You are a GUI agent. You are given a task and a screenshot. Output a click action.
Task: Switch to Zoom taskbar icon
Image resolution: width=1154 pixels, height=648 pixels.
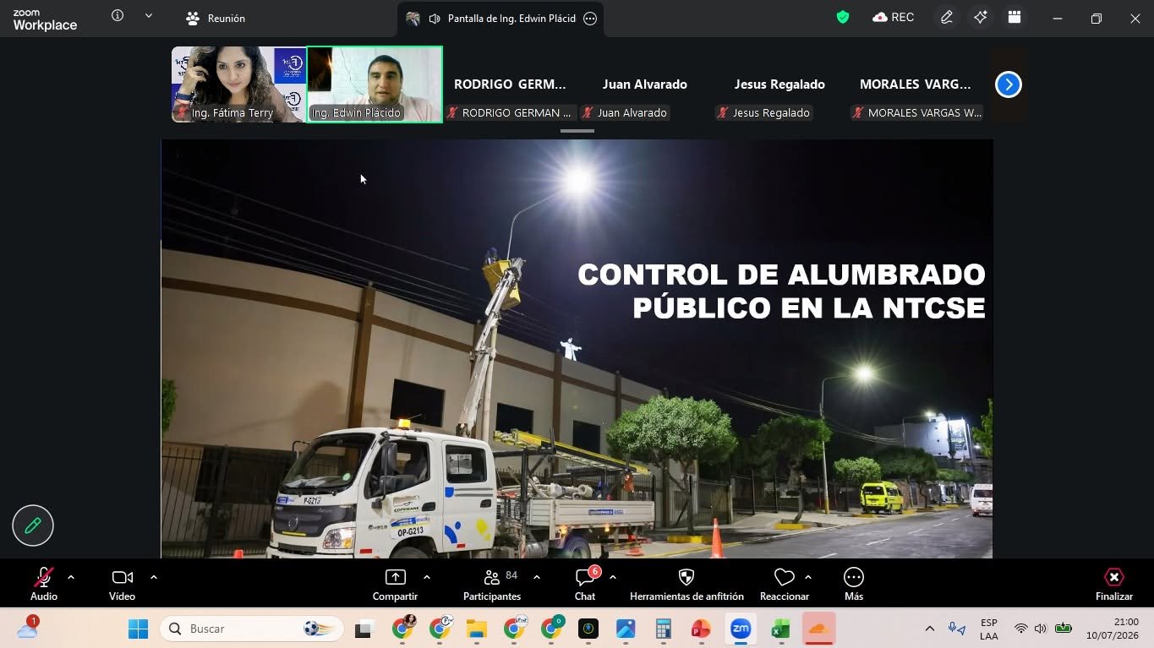point(741,629)
